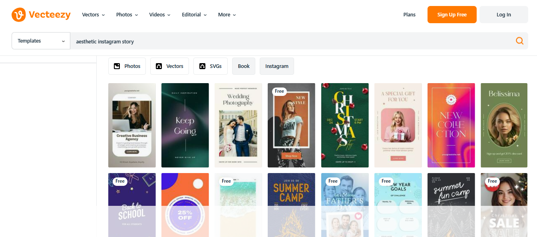Expand the Photos navigation menu

pyautogui.click(x=127, y=15)
